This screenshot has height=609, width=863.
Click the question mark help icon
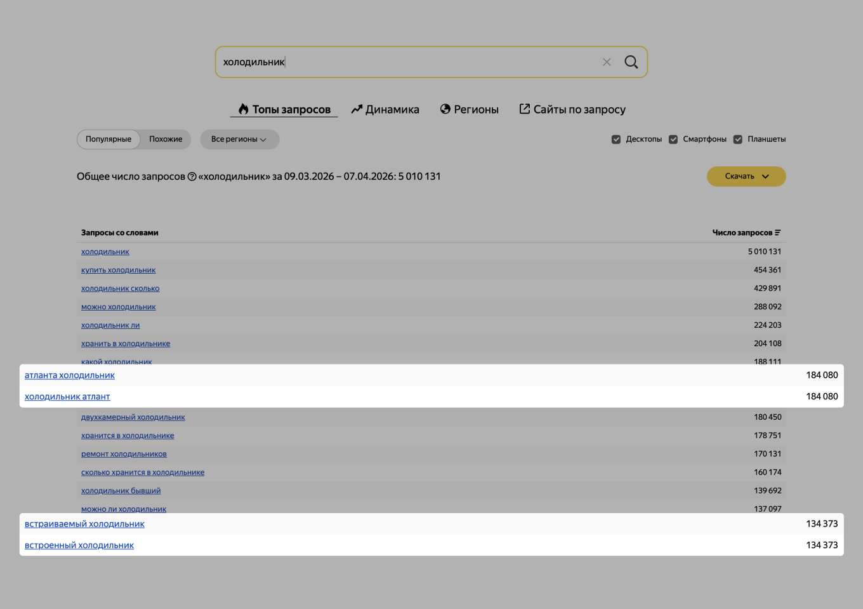[192, 177]
